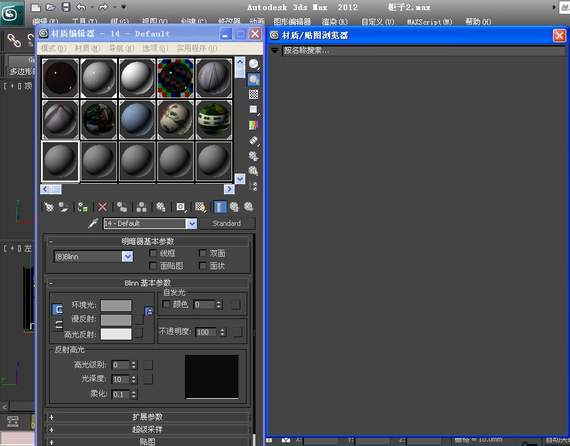
Task: Open the 渲染(R) menu in main menu bar
Action: [335, 22]
